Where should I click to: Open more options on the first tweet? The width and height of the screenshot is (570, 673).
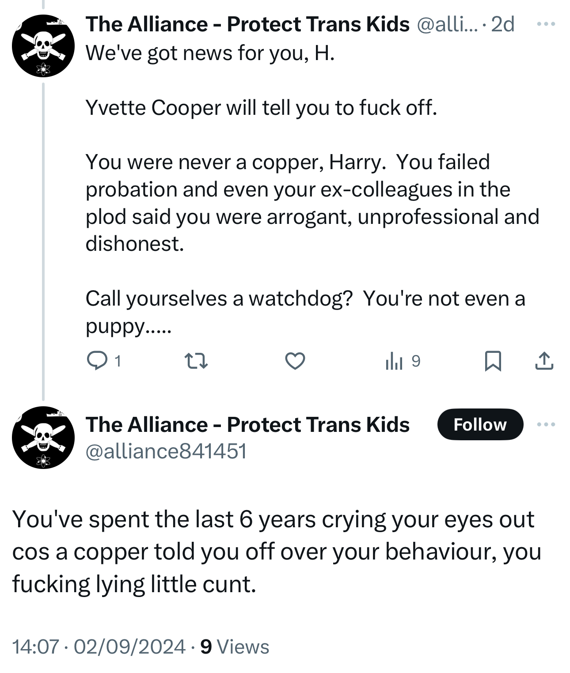click(546, 24)
